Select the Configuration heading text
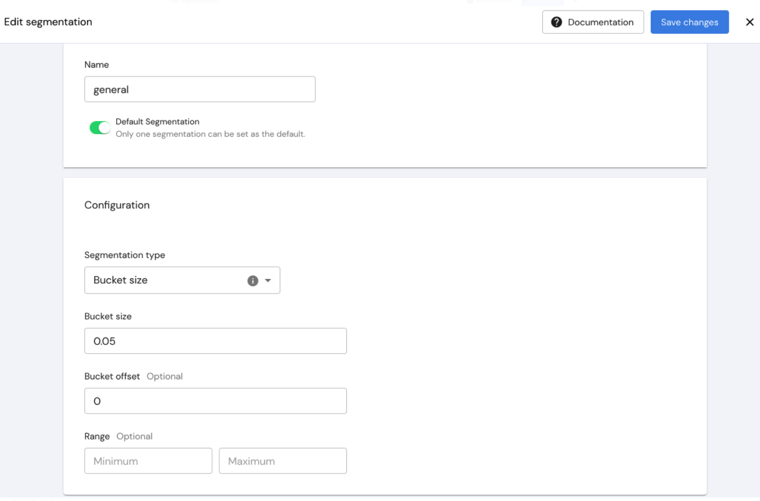Image resolution: width=760 pixels, height=501 pixels. [x=117, y=205]
